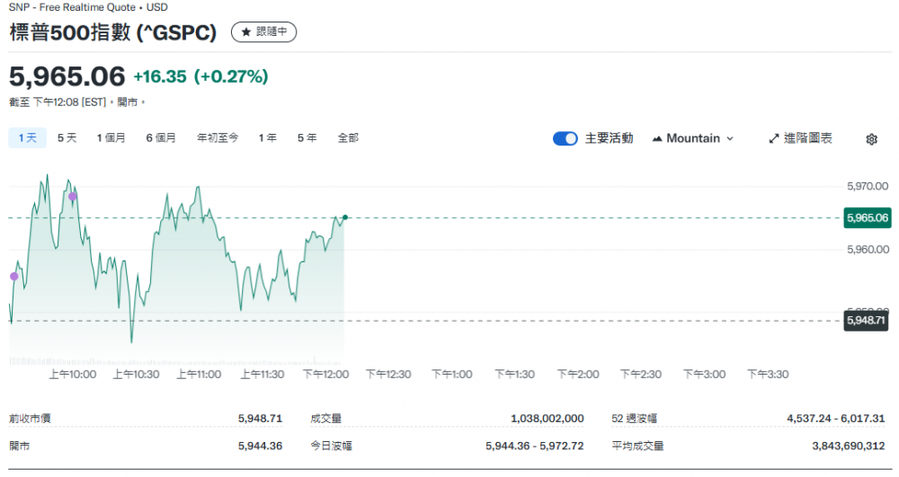Image resolution: width=899 pixels, height=477 pixels.
Task: Select the 1天 time range tab
Action: 27,137
